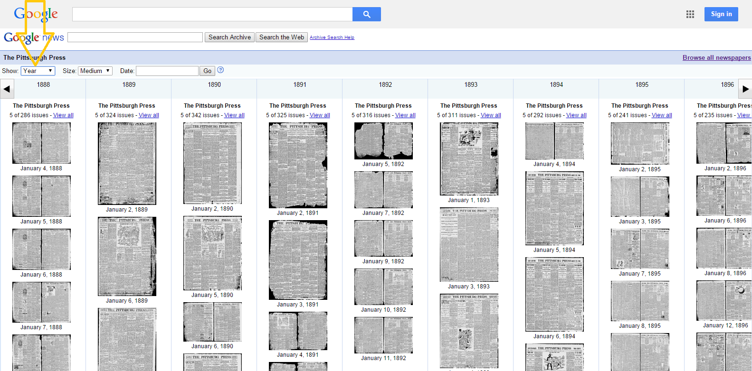Viewport: 752px width, 371px height.
Task: Click the 1892 year column header
Action: (385, 84)
